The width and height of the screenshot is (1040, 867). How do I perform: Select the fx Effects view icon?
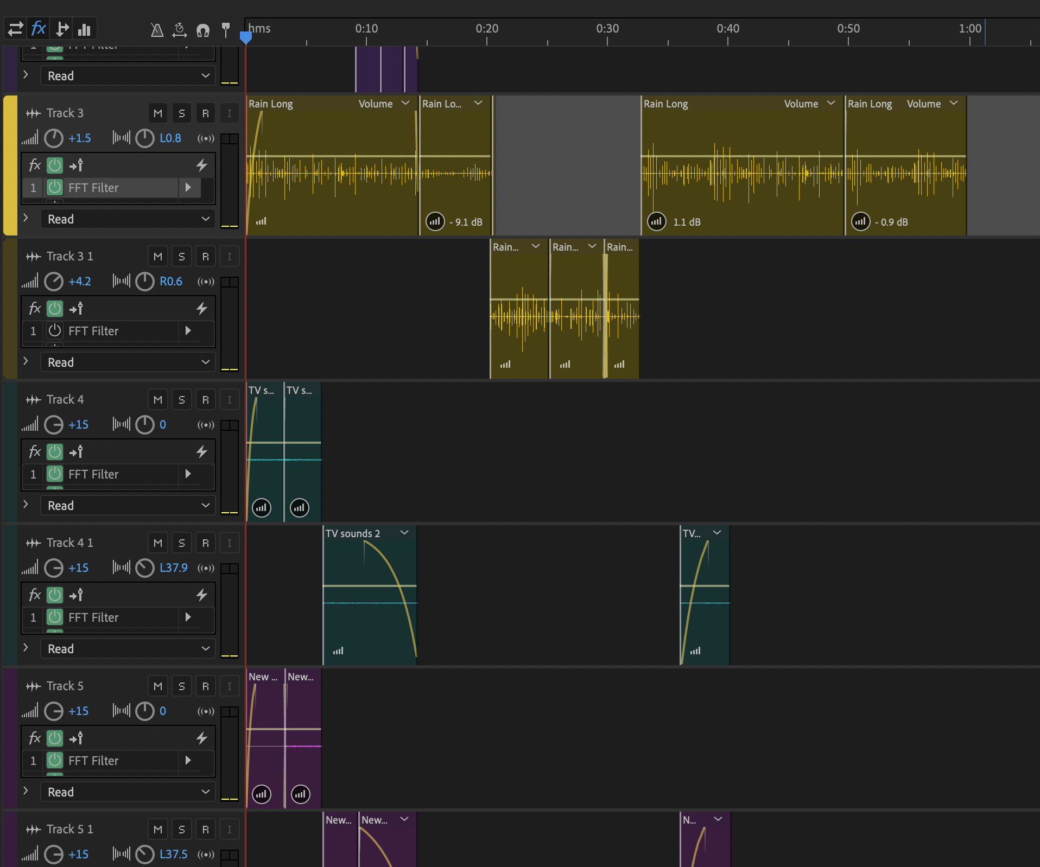pos(39,29)
